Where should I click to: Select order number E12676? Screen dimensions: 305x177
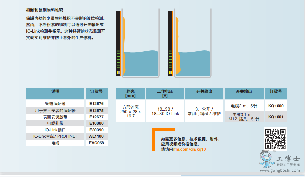tap(96, 104)
